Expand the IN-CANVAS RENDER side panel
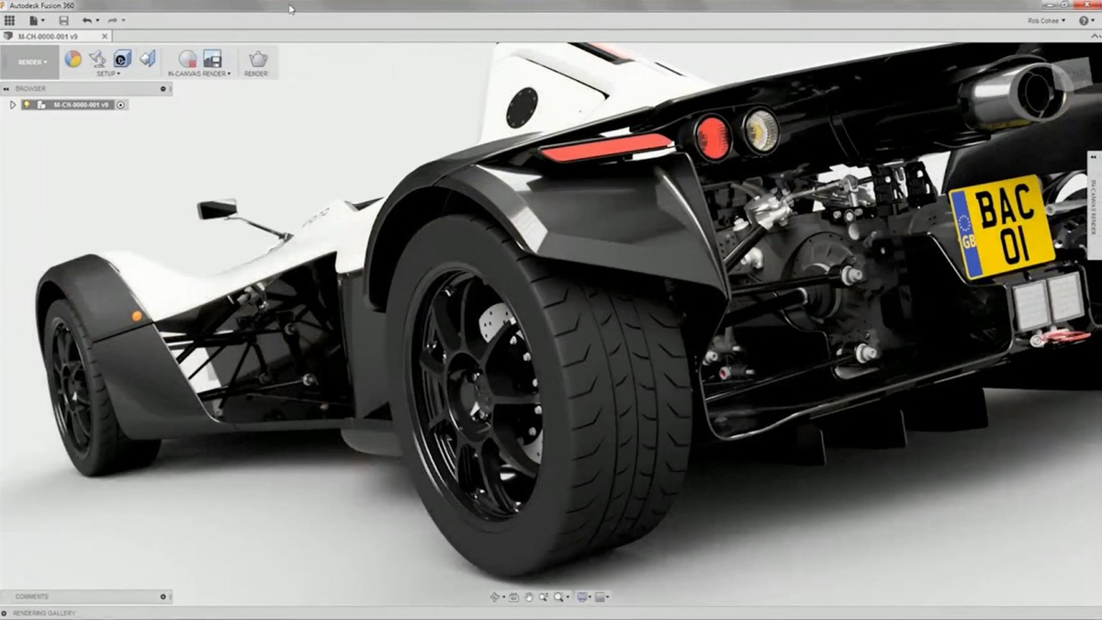The image size is (1102, 620). [x=1094, y=156]
